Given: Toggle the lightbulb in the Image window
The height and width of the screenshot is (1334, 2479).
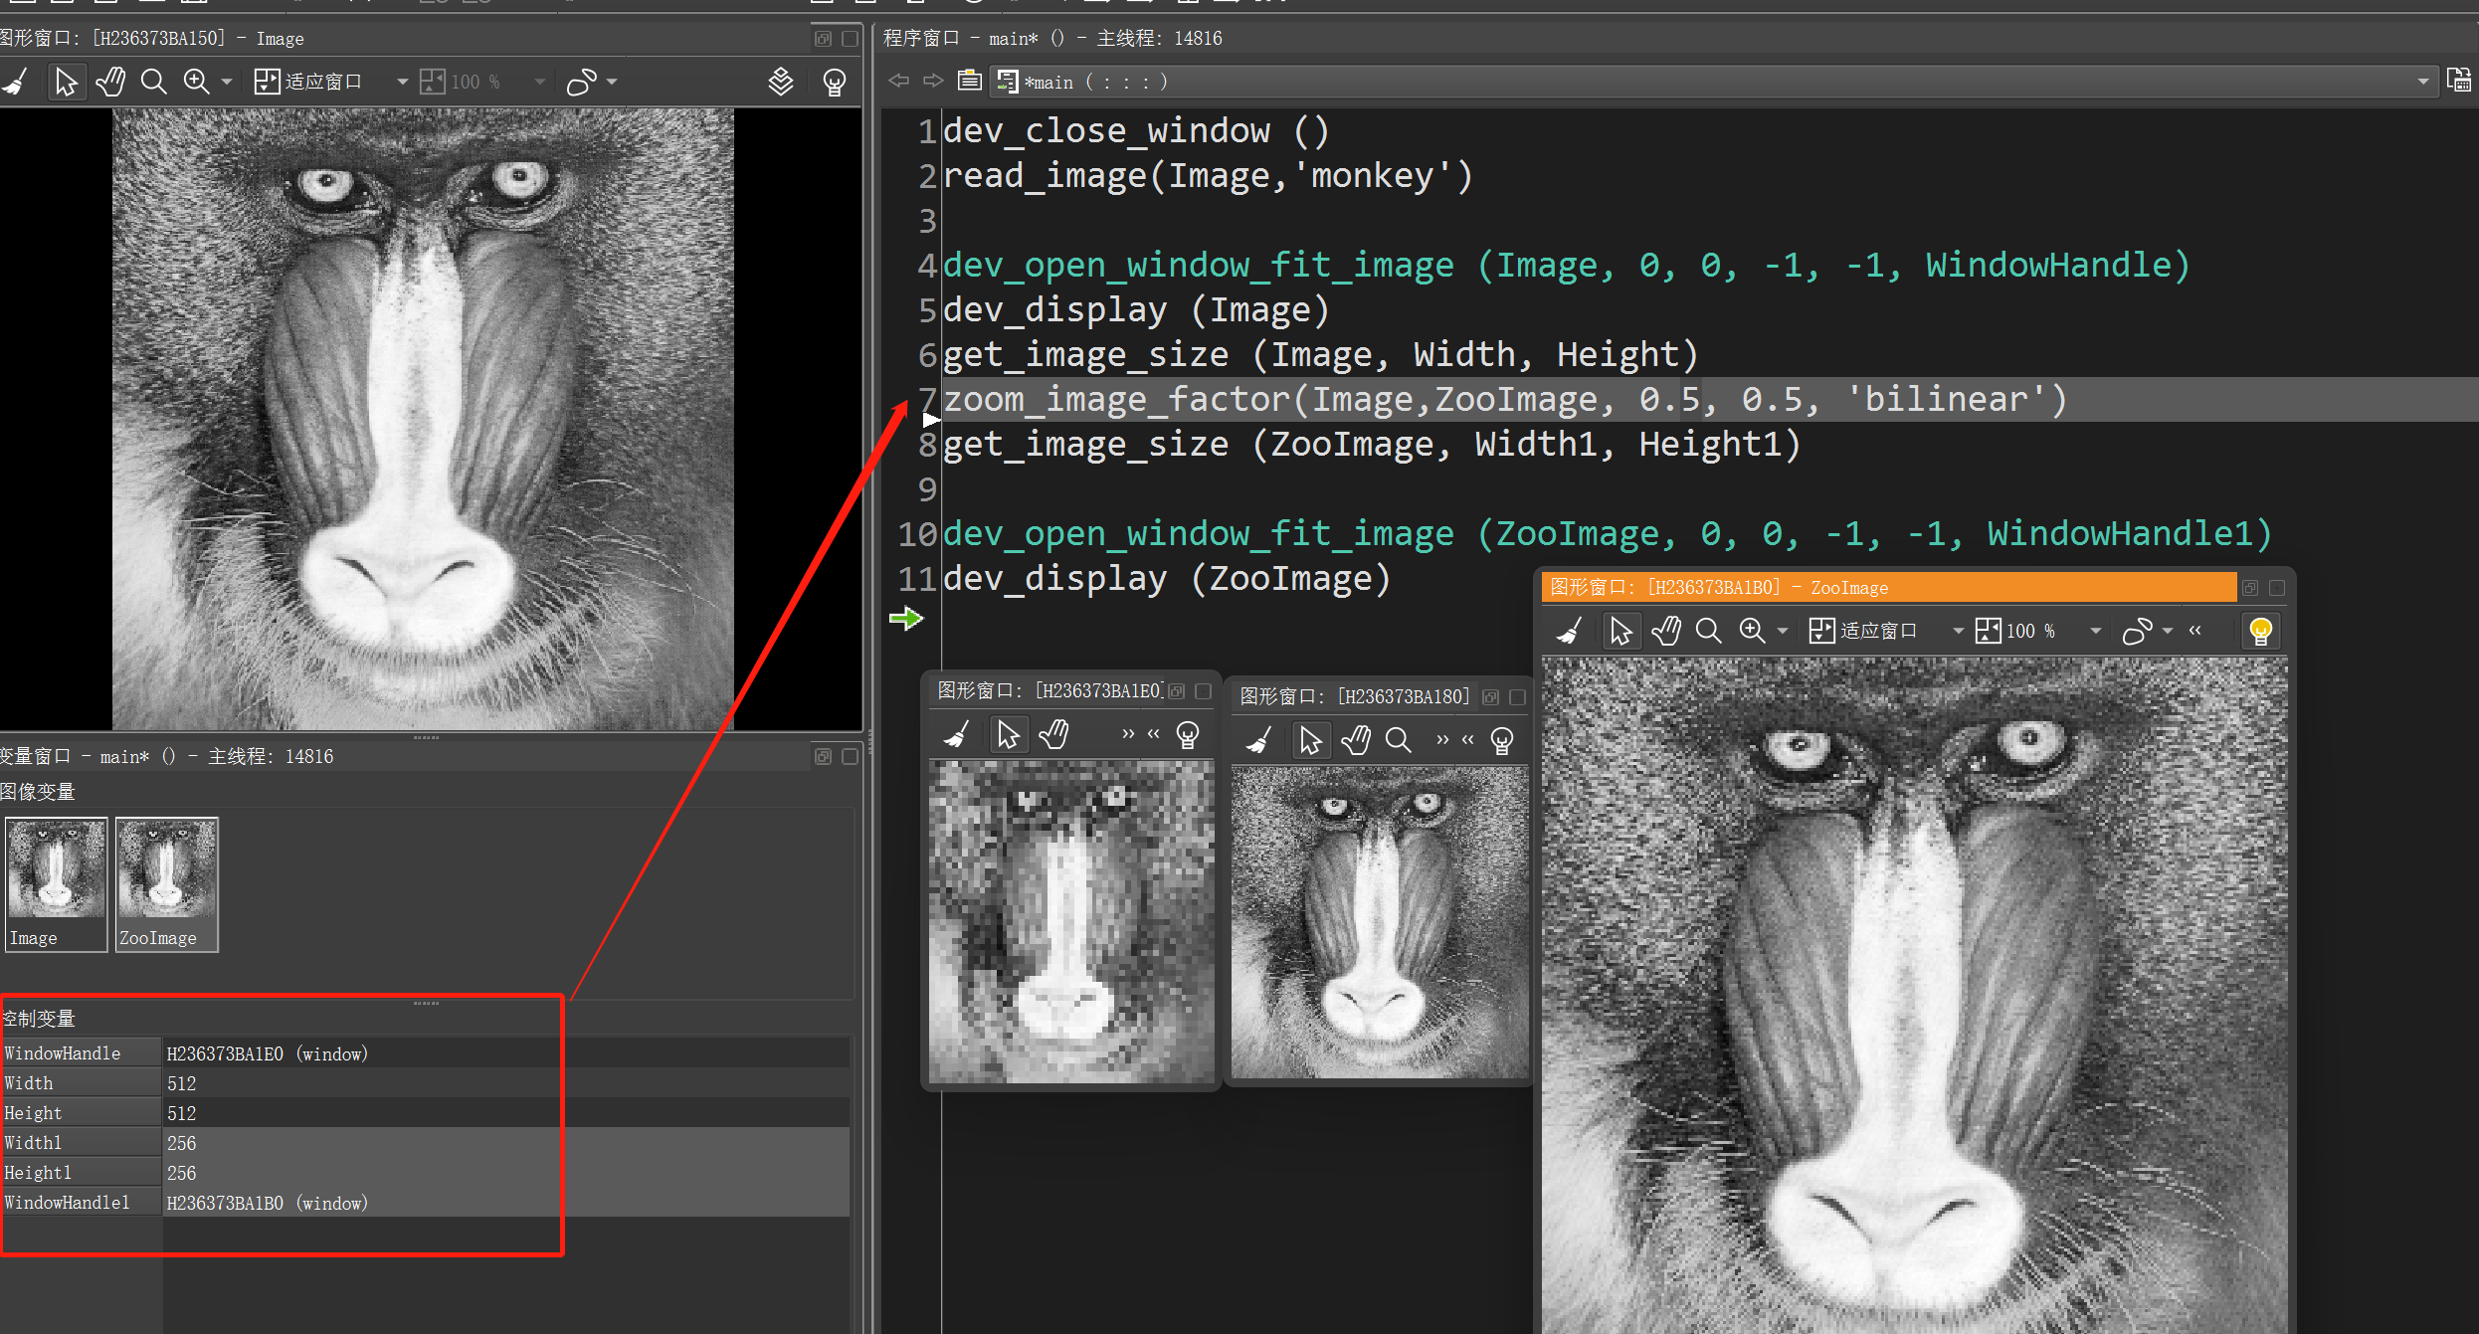Looking at the screenshot, I should point(835,82).
